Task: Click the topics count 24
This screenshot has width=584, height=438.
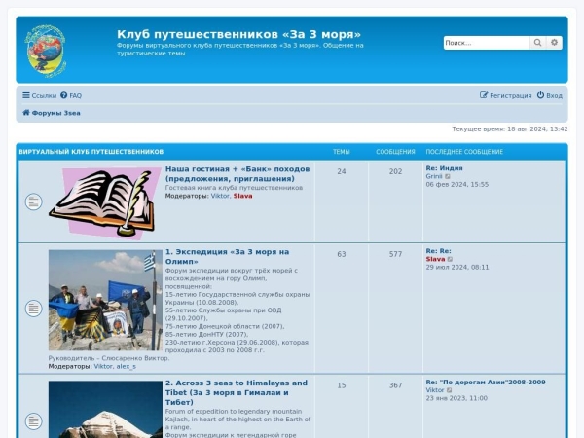Action: (342, 171)
